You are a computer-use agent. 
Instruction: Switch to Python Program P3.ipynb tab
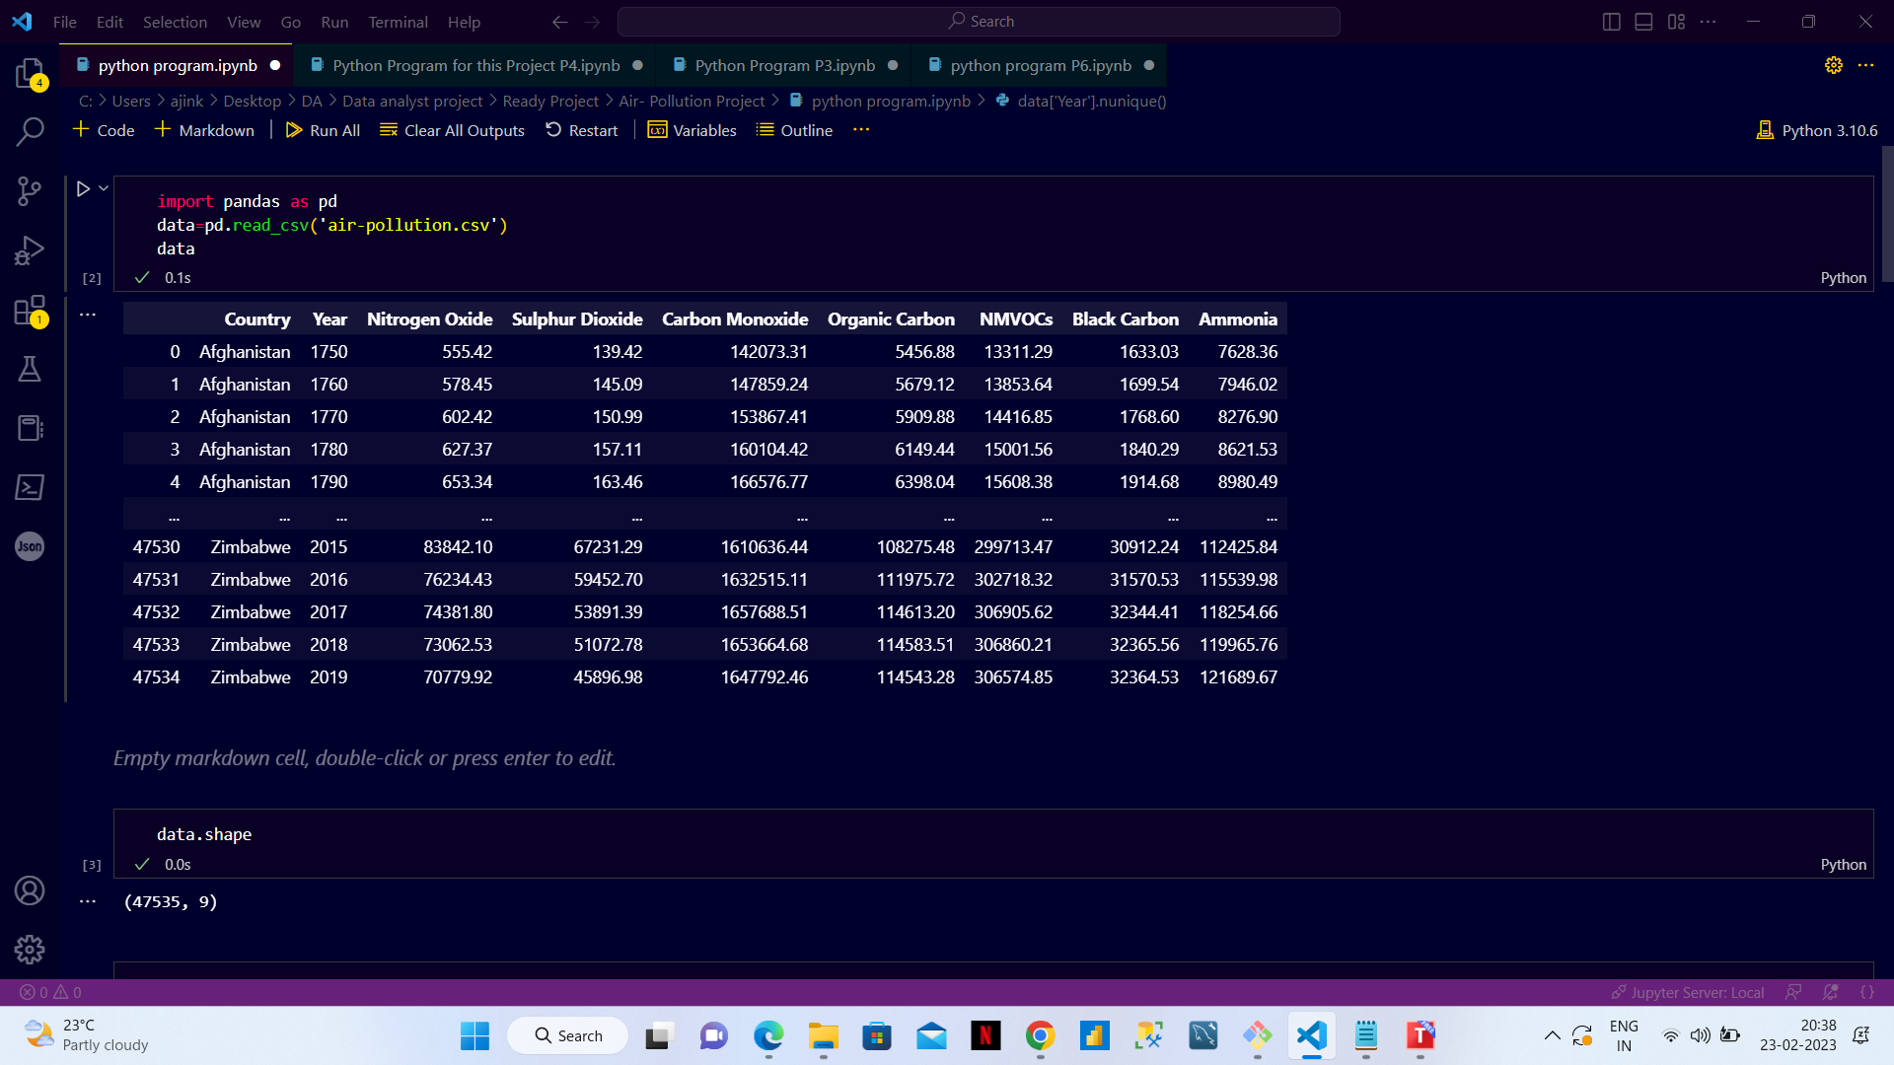point(784,65)
